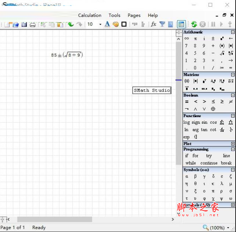Toggle the side panel display button
Image resolution: width=236 pixels, height=232 pixels.
pyautogui.click(x=181, y=24)
